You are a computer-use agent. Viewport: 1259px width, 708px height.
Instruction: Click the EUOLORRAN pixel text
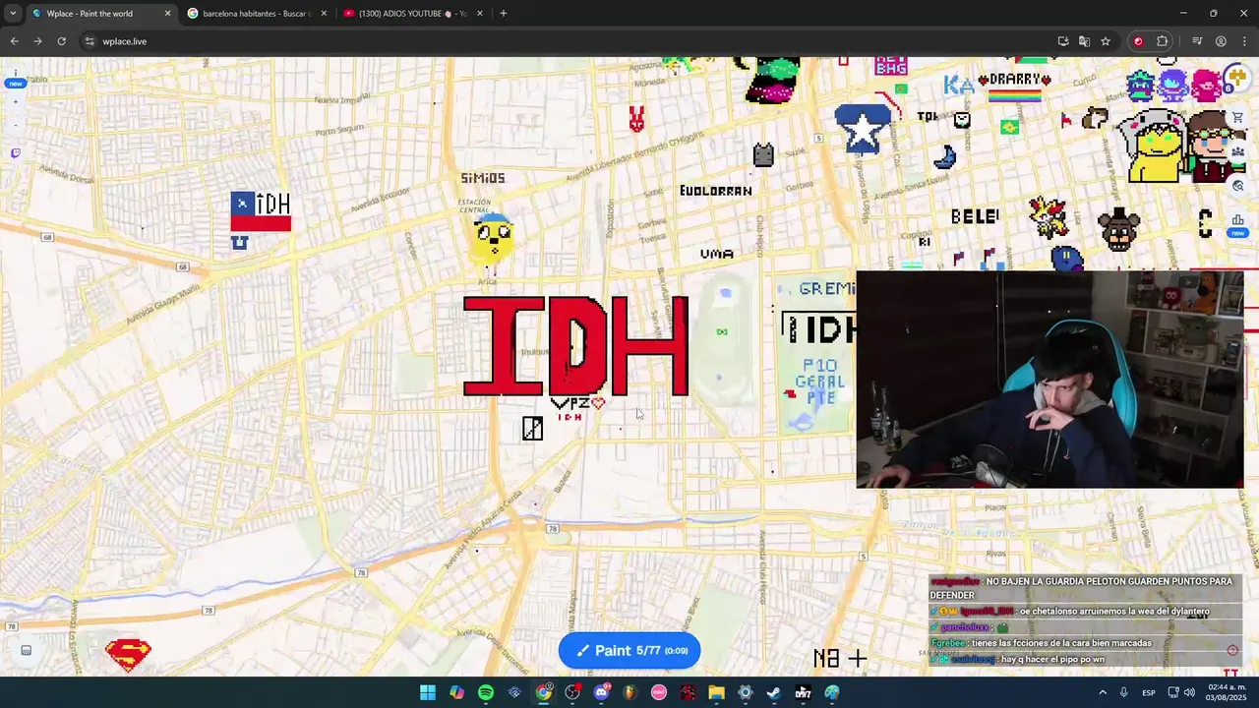click(716, 191)
